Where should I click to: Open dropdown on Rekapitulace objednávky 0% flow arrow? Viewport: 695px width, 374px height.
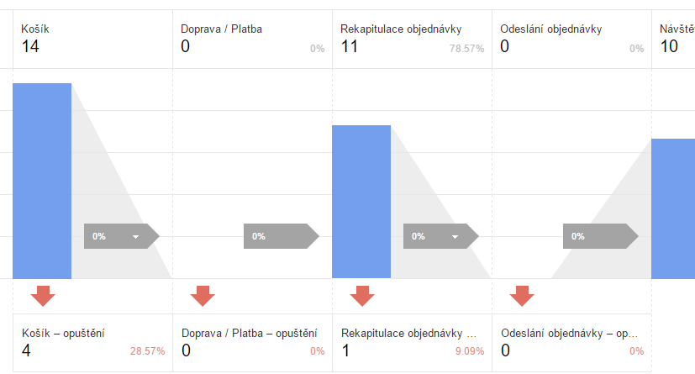455,237
